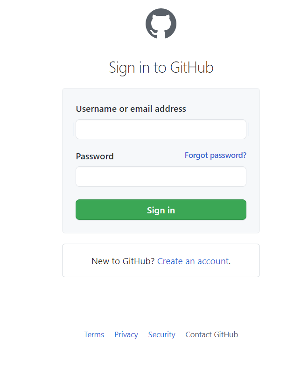Viewport: 301px width, 375px height.
Task: Register a new account via Create an account
Action: tap(193, 261)
